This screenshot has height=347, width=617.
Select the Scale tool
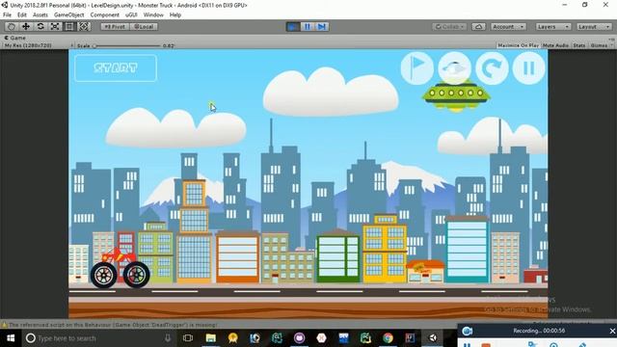click(x=55, y=26)
